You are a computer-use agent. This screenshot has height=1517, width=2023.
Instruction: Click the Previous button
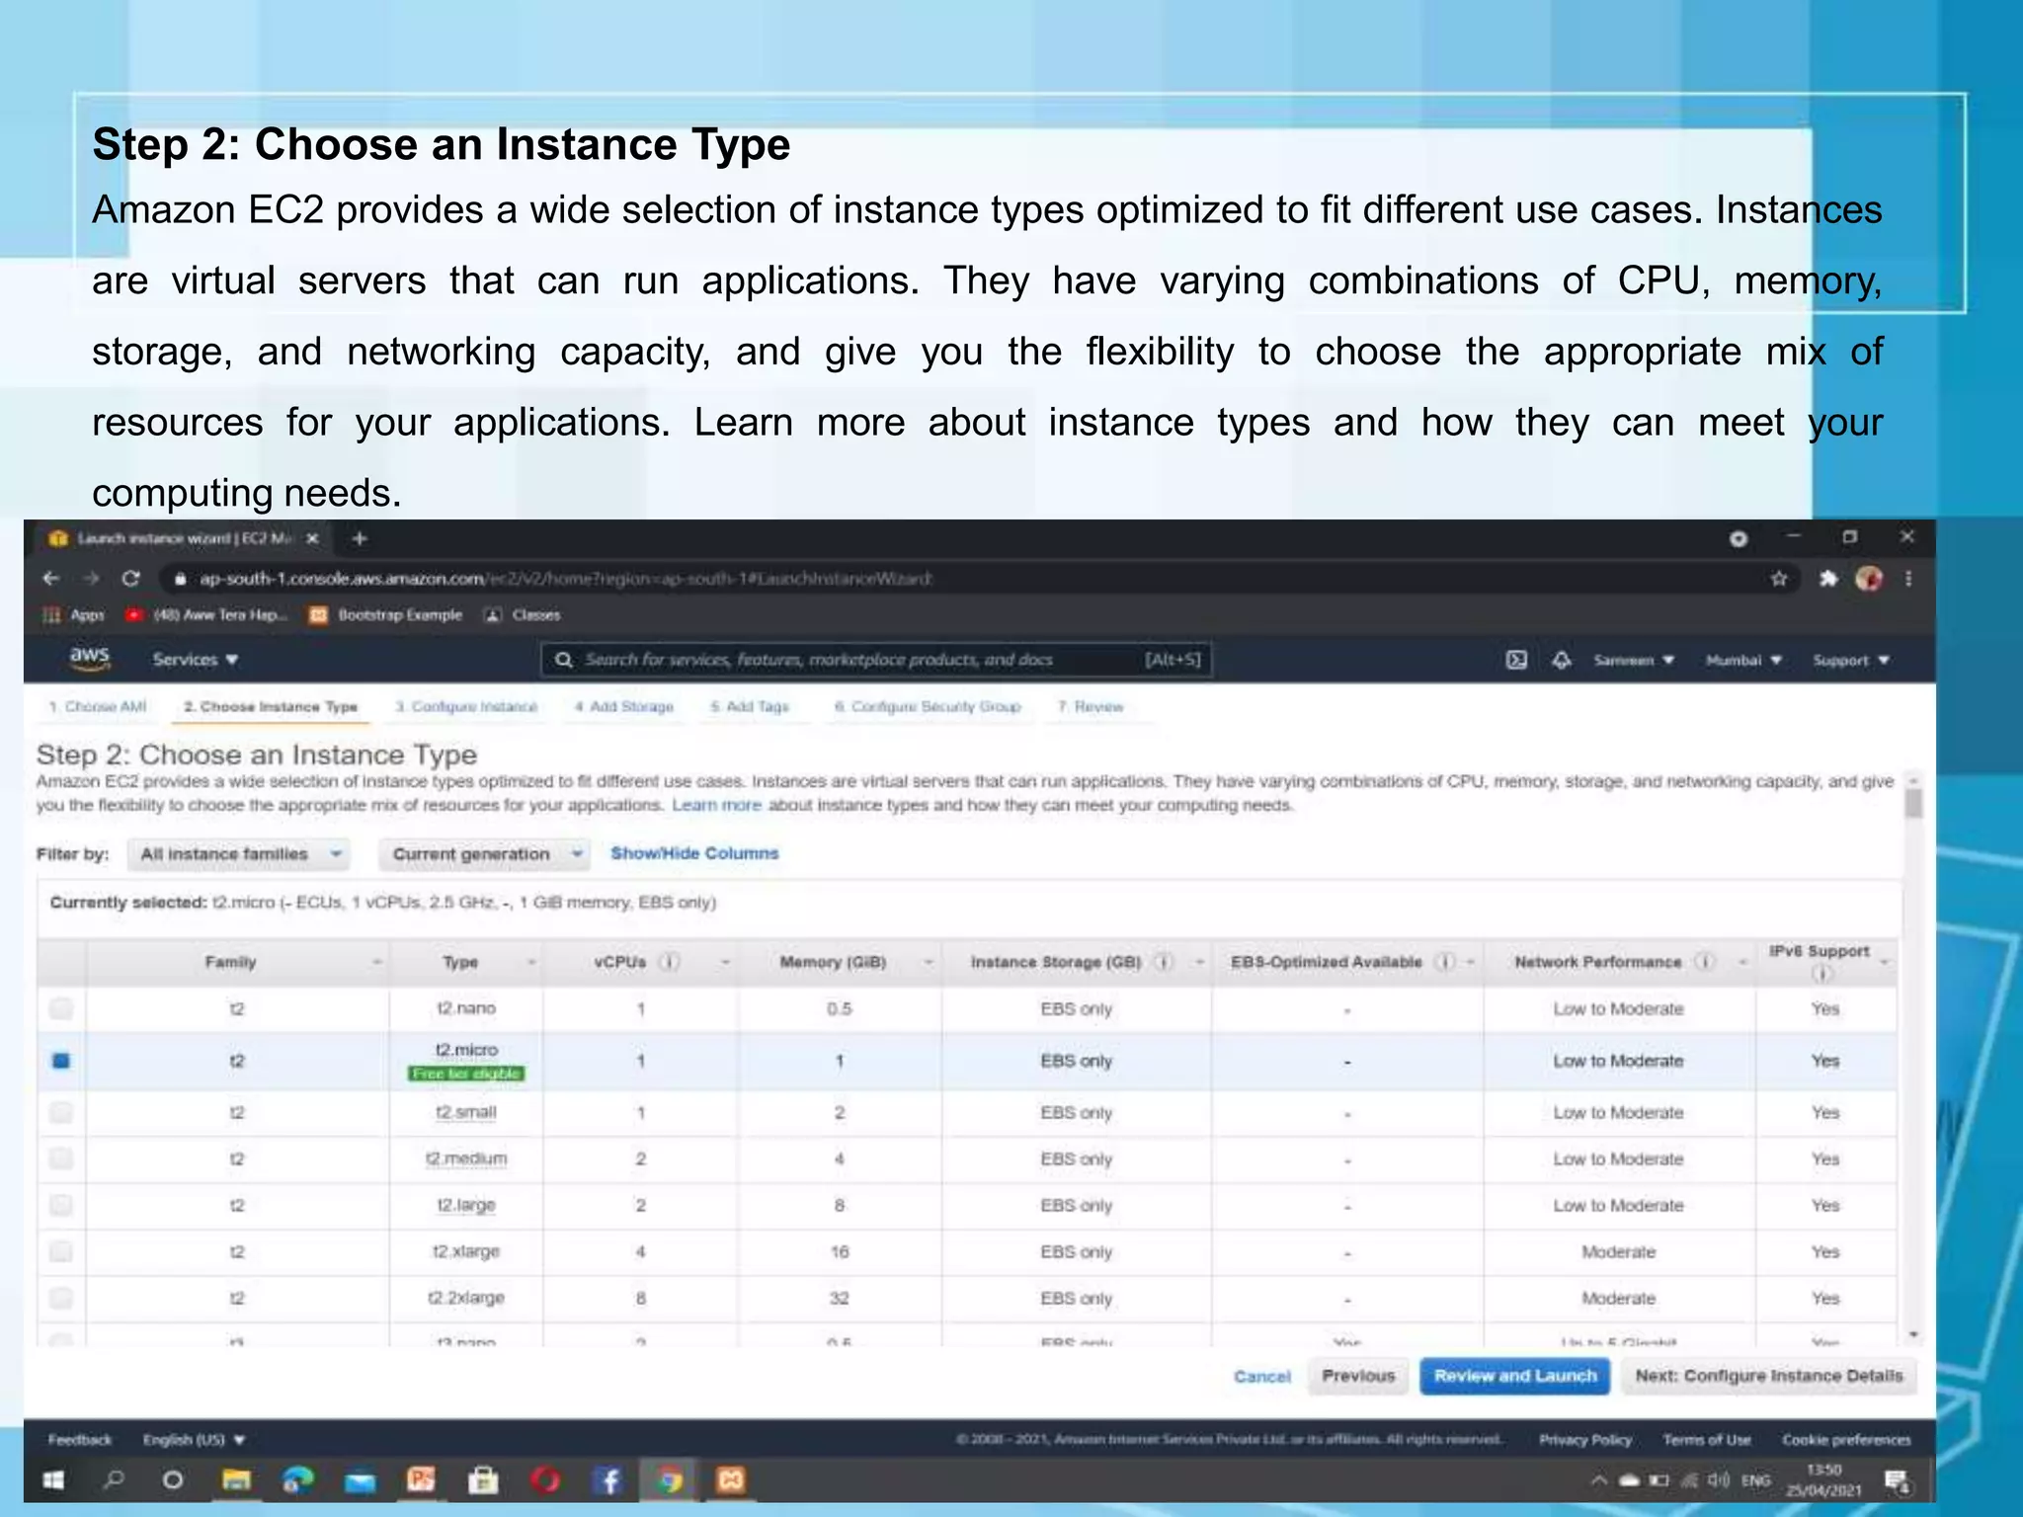1358,1376
